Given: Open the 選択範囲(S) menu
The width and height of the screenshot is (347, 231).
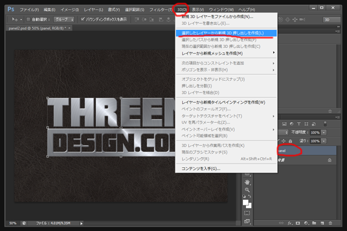Looking at the screenshot, I should point(135,10).
